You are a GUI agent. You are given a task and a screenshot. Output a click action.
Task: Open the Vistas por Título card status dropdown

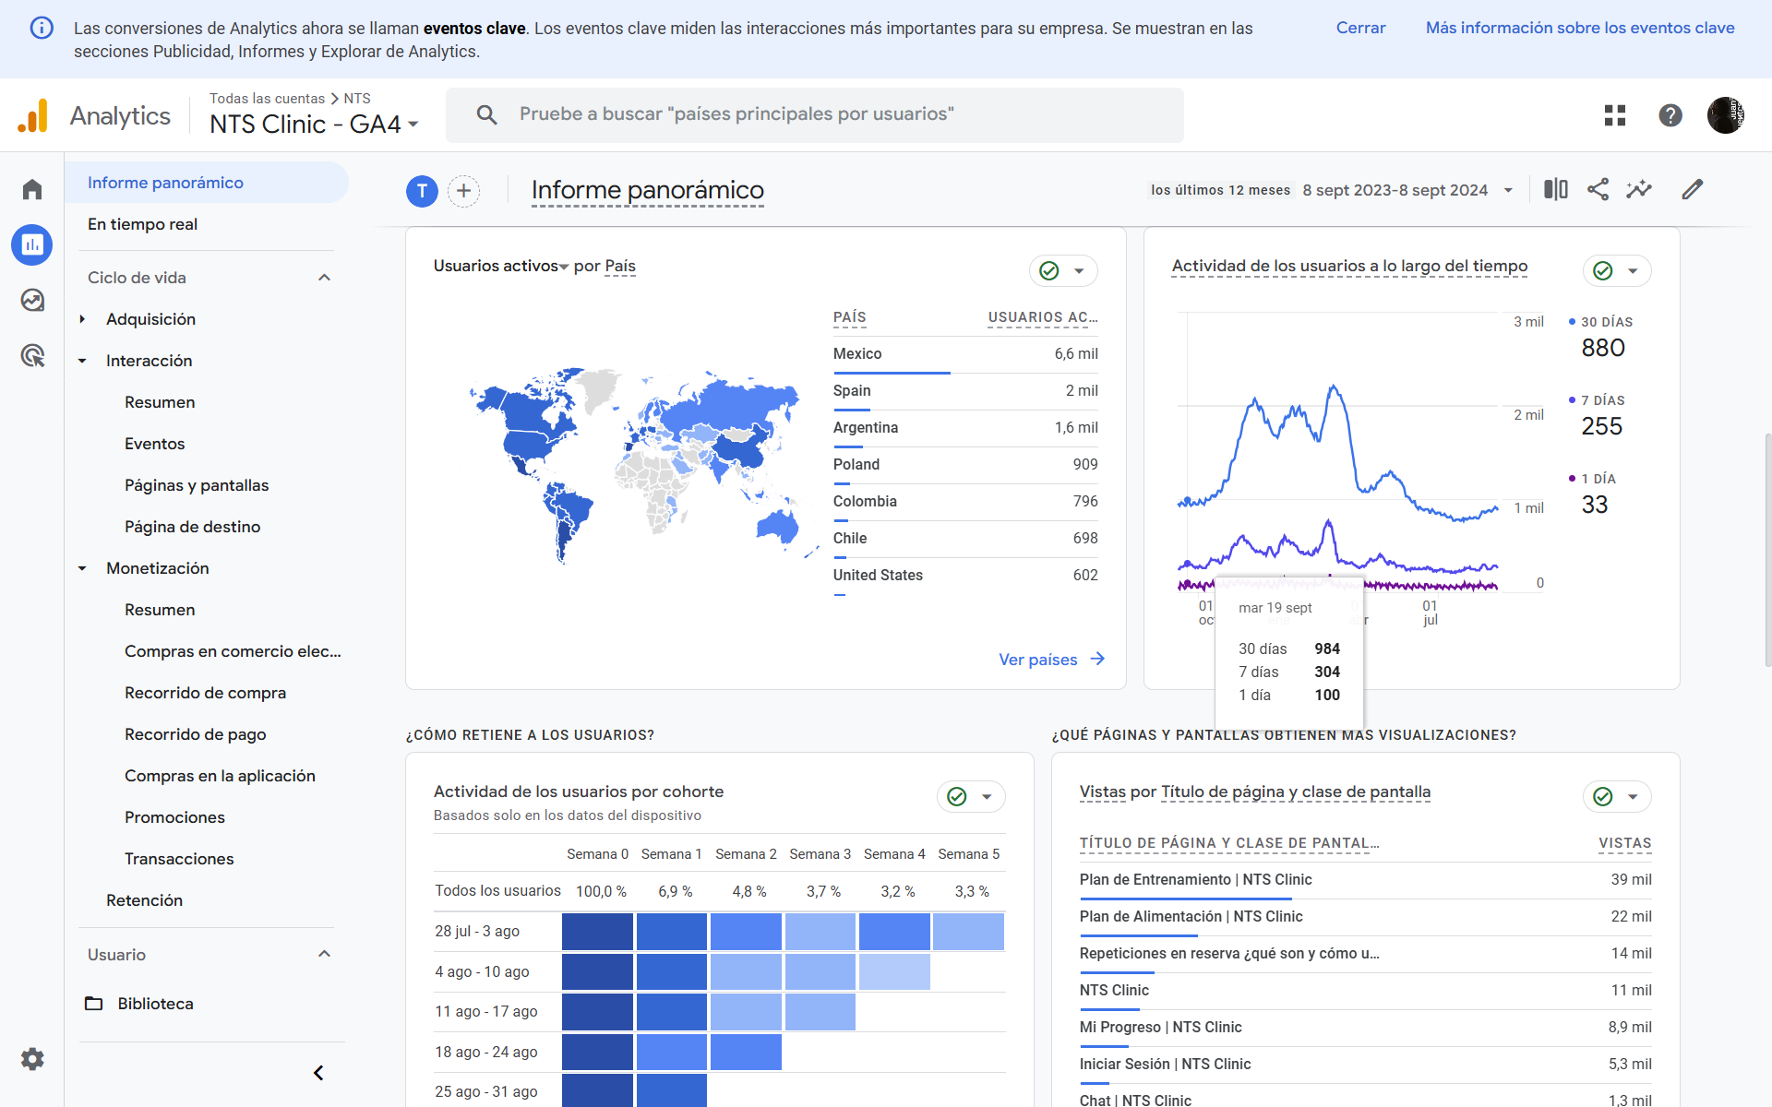click(1617, 796)
